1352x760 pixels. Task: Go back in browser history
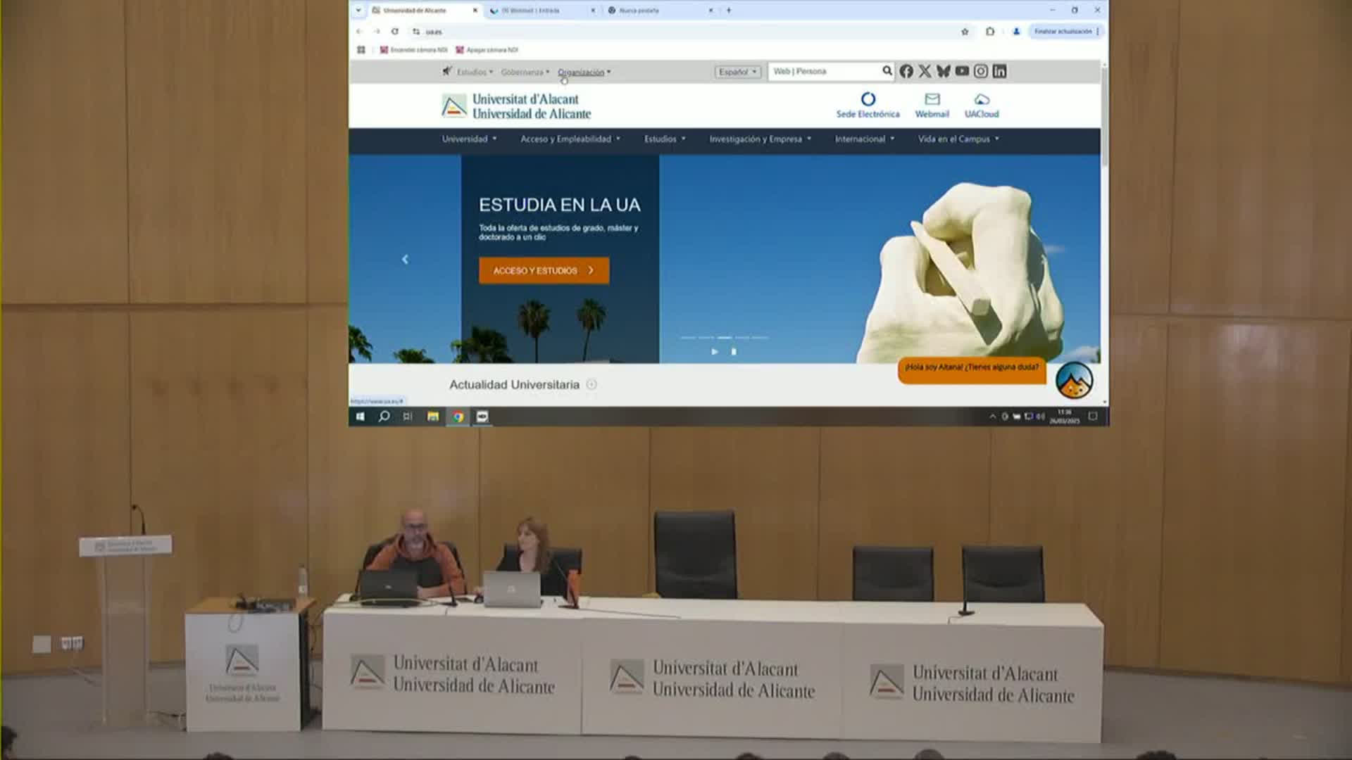(359, 32)
